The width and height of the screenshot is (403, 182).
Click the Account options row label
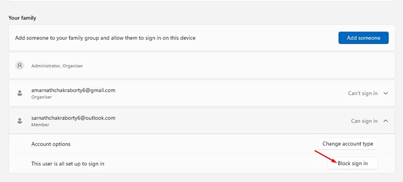coord(51,144)
